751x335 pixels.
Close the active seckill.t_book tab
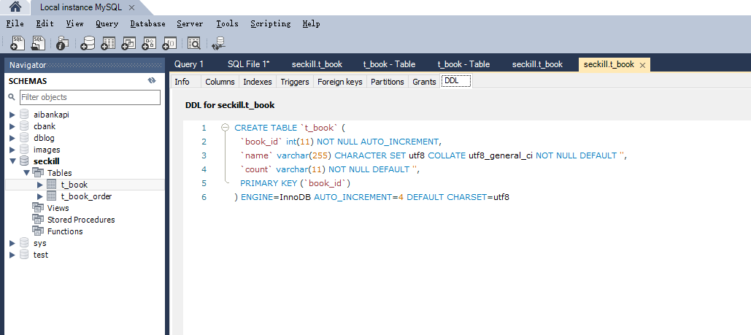pyautogui.click(x=642, y=65)
